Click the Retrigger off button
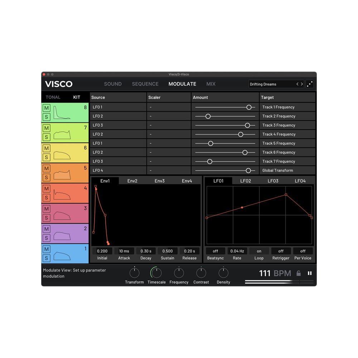The width and height of the screenshot is (358, 358). [281, 251]
